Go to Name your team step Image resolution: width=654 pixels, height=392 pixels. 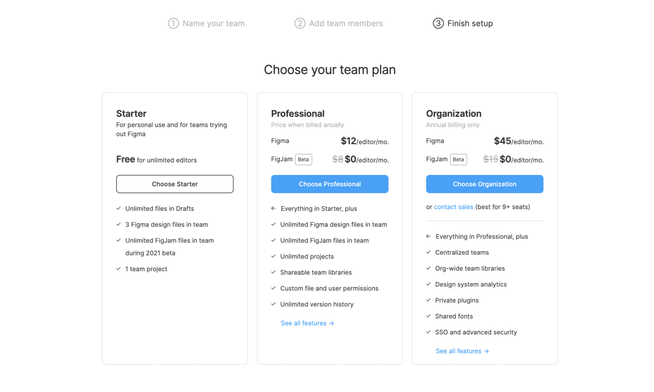tap(213, 24)
